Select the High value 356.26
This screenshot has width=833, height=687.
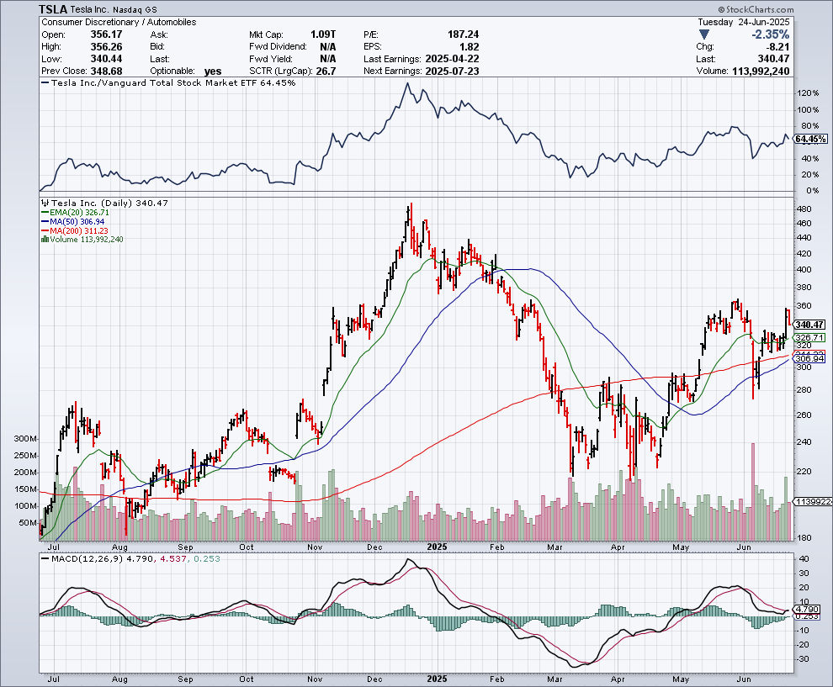point(106,47)
